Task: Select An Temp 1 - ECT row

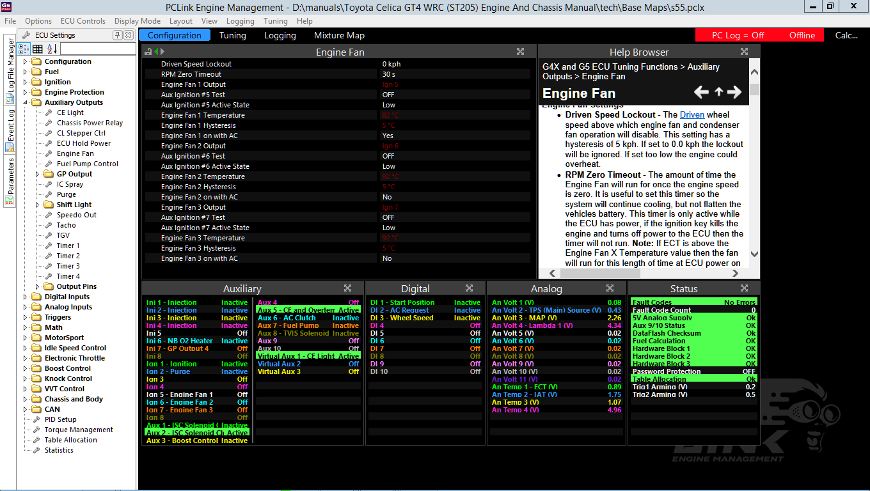Action: click(x=556, y=387)
